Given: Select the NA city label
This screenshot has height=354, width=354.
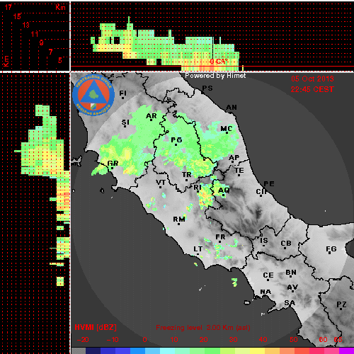Looking at the screenshot, I should point(265,292).
